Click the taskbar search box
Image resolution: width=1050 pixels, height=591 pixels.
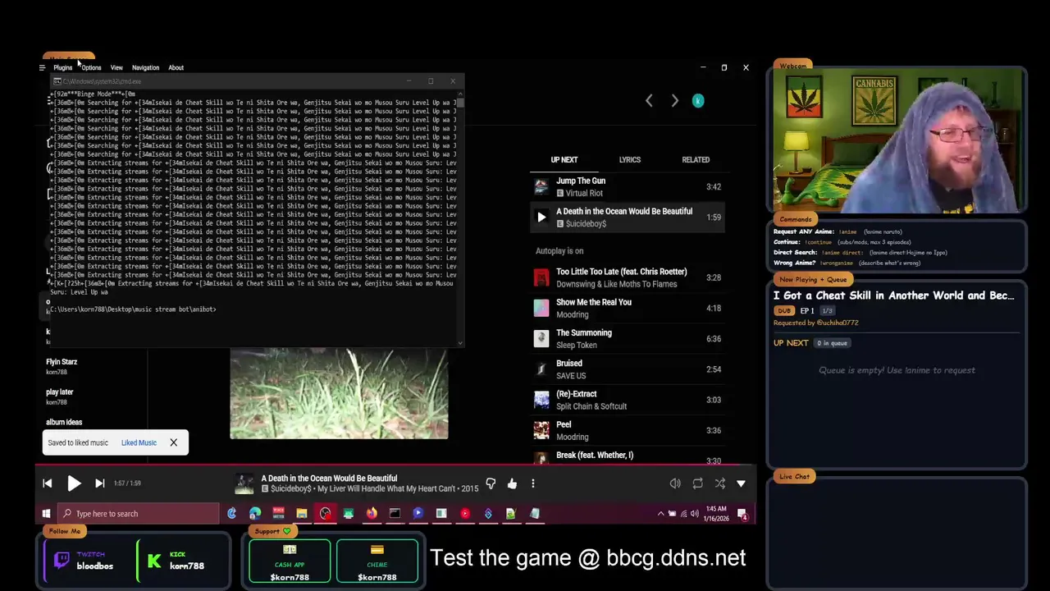(x=139, y=514)
